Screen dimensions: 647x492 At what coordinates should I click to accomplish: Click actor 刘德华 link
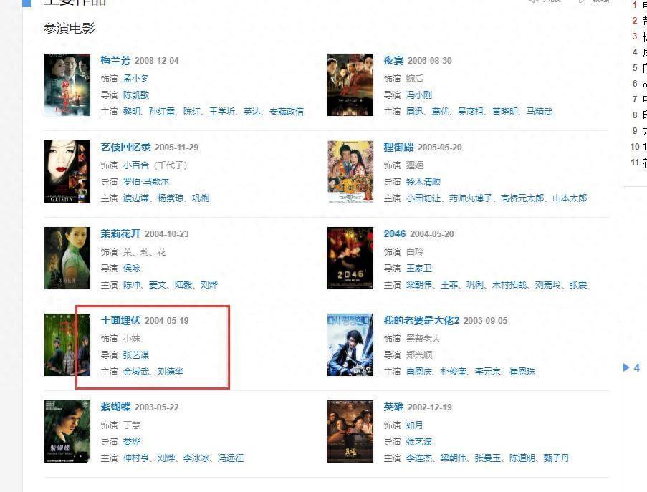[x=171, y=372]
